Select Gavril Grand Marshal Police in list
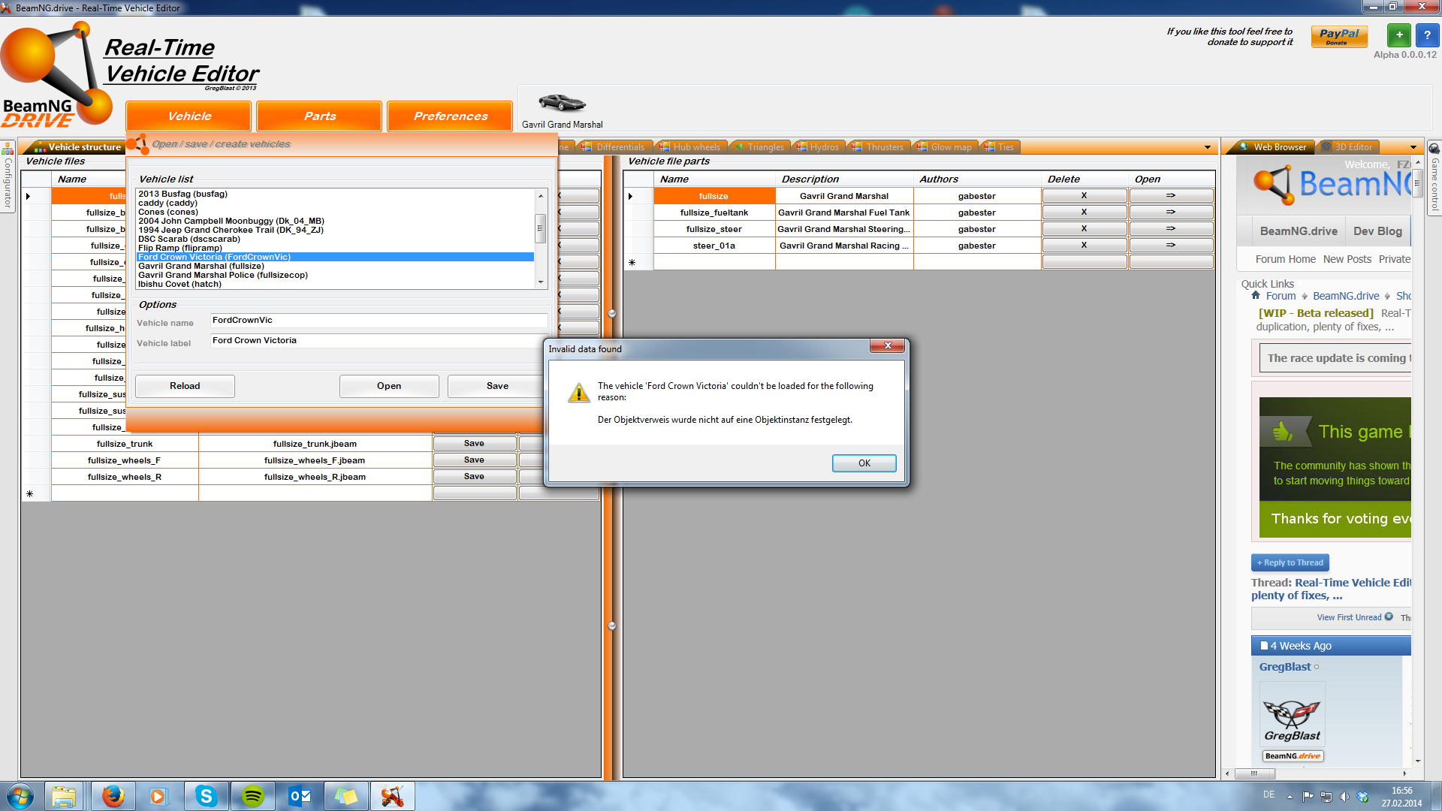This screenshot has width=1442, height=811. click(222, 275)
